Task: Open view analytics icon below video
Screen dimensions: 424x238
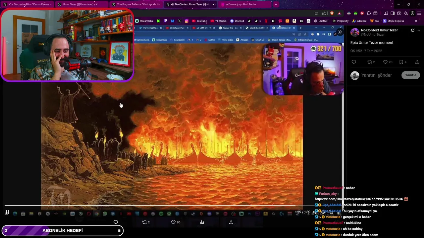Action: point(202,222)
